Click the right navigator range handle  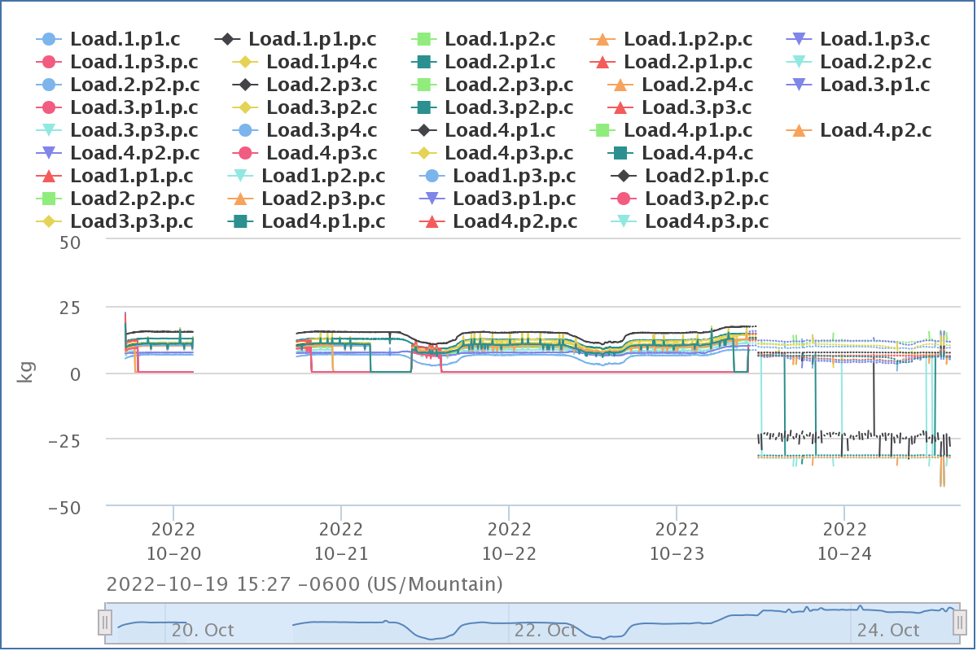tap(960, 623)
